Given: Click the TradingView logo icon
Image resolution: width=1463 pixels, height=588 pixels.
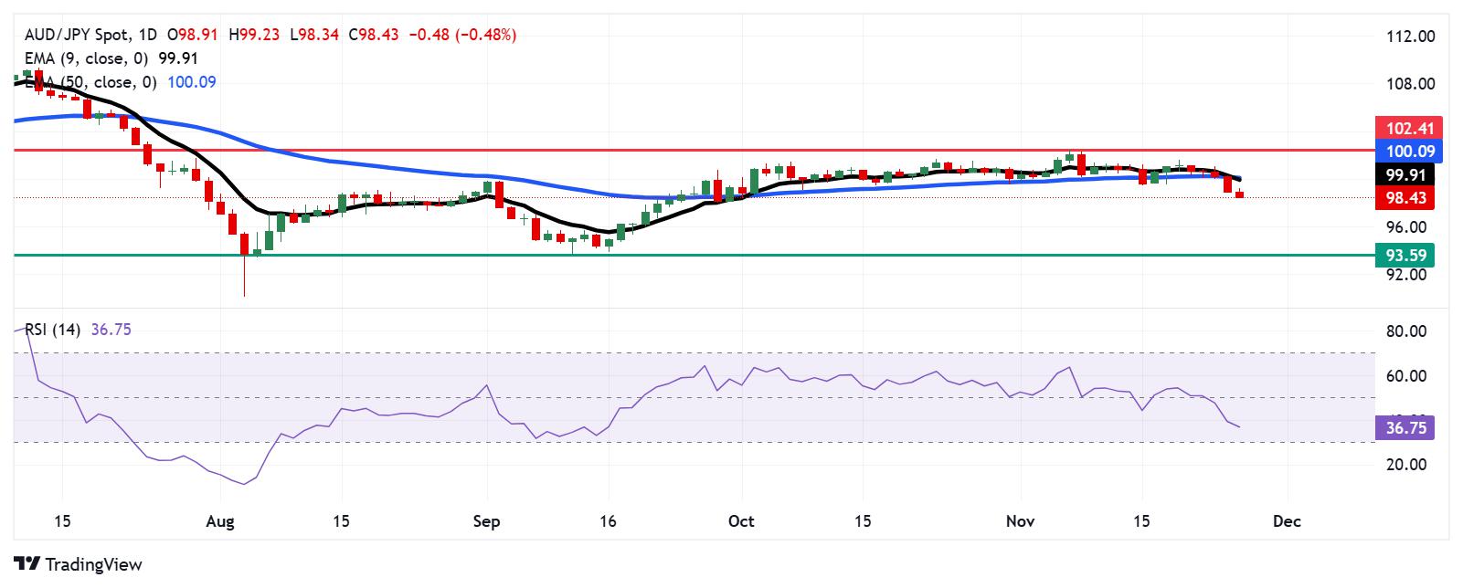Looking at the screenshot, I should coord(27,564).
